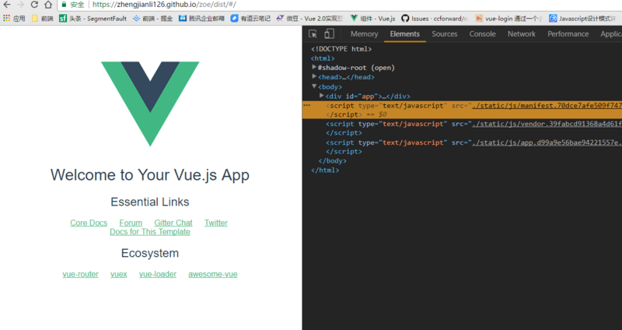Expand the #shadow-root node
622x330 pixels.
[x=314, y=67]
